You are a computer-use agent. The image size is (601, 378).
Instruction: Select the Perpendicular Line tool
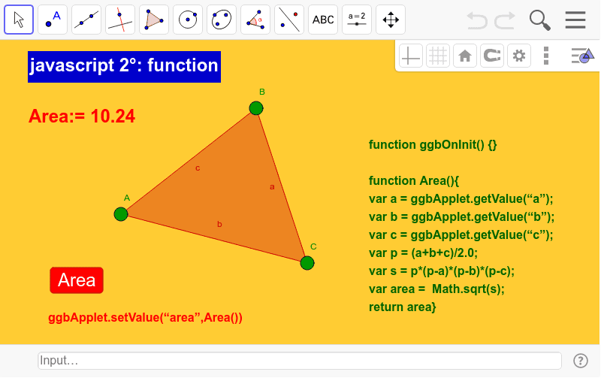click(x=120, y=20)
